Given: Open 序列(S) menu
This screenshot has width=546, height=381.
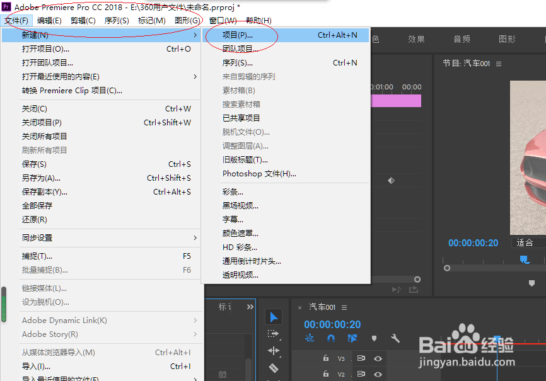Looking at the screenshot, I should 117,21.
